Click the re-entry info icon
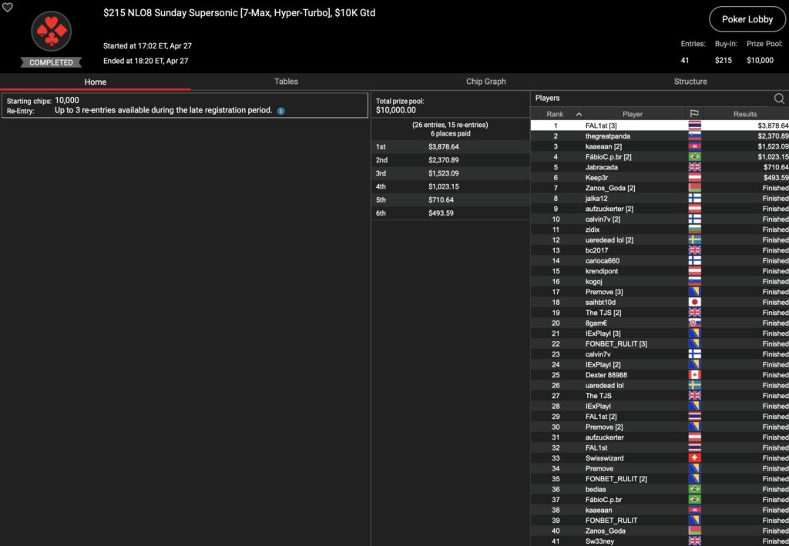789x546 pixels. pos(280,111)
